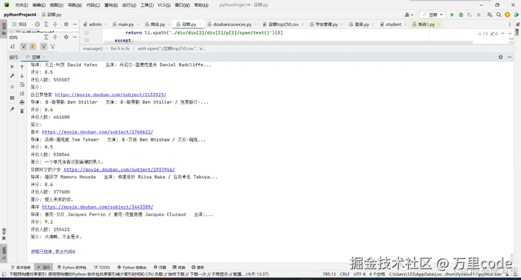Click the 13 warnings inspection indicator
The image size is (521, 280).
point(482,34)
